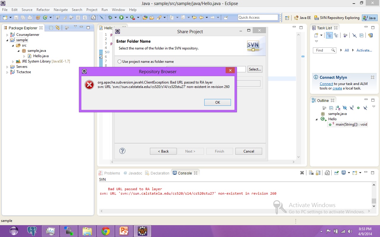Open Google Chrome from the taskbar
The width and height of the screenshot is (380, 237).
coord(105,231)
